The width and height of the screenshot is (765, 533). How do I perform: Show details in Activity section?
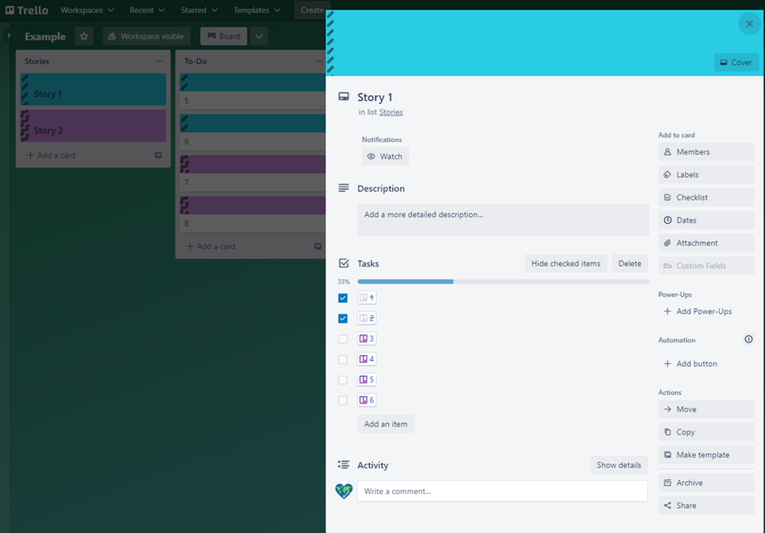(619, 465)
